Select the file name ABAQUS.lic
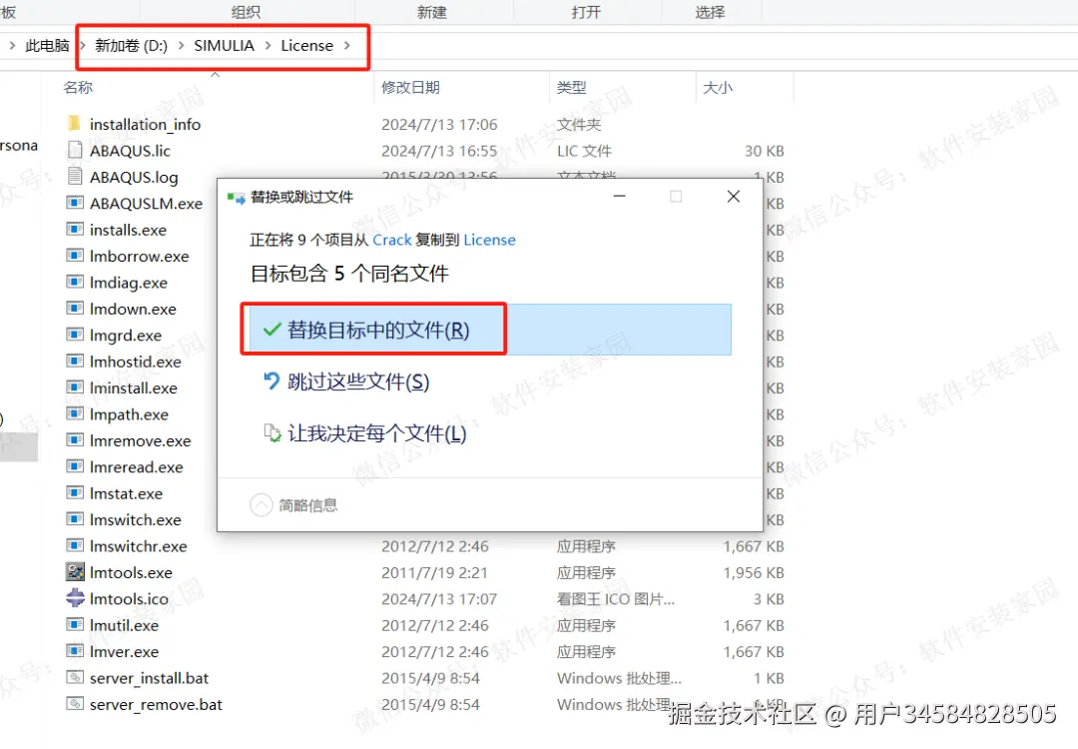Image resolution: width=1078 pixels, height=749 pixels. [x=130, y=151]
